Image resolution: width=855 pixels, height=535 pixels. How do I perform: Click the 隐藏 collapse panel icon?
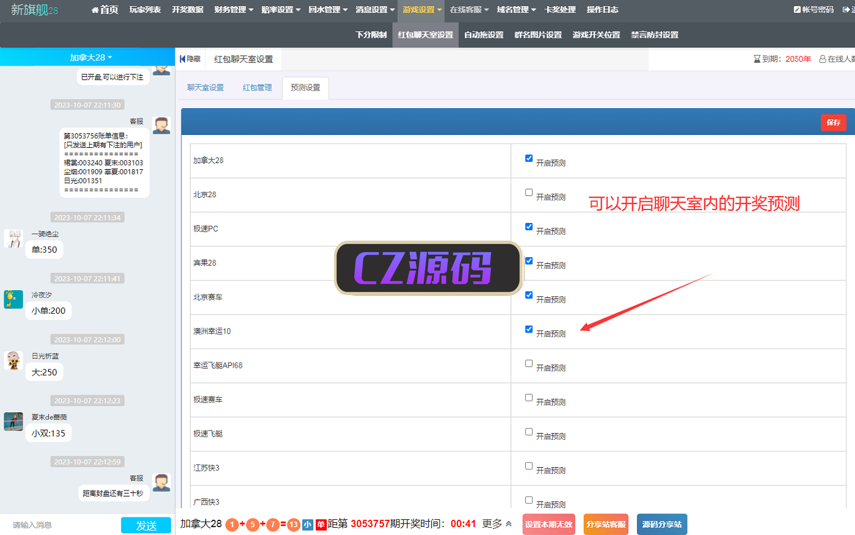(x=183, y=59)
